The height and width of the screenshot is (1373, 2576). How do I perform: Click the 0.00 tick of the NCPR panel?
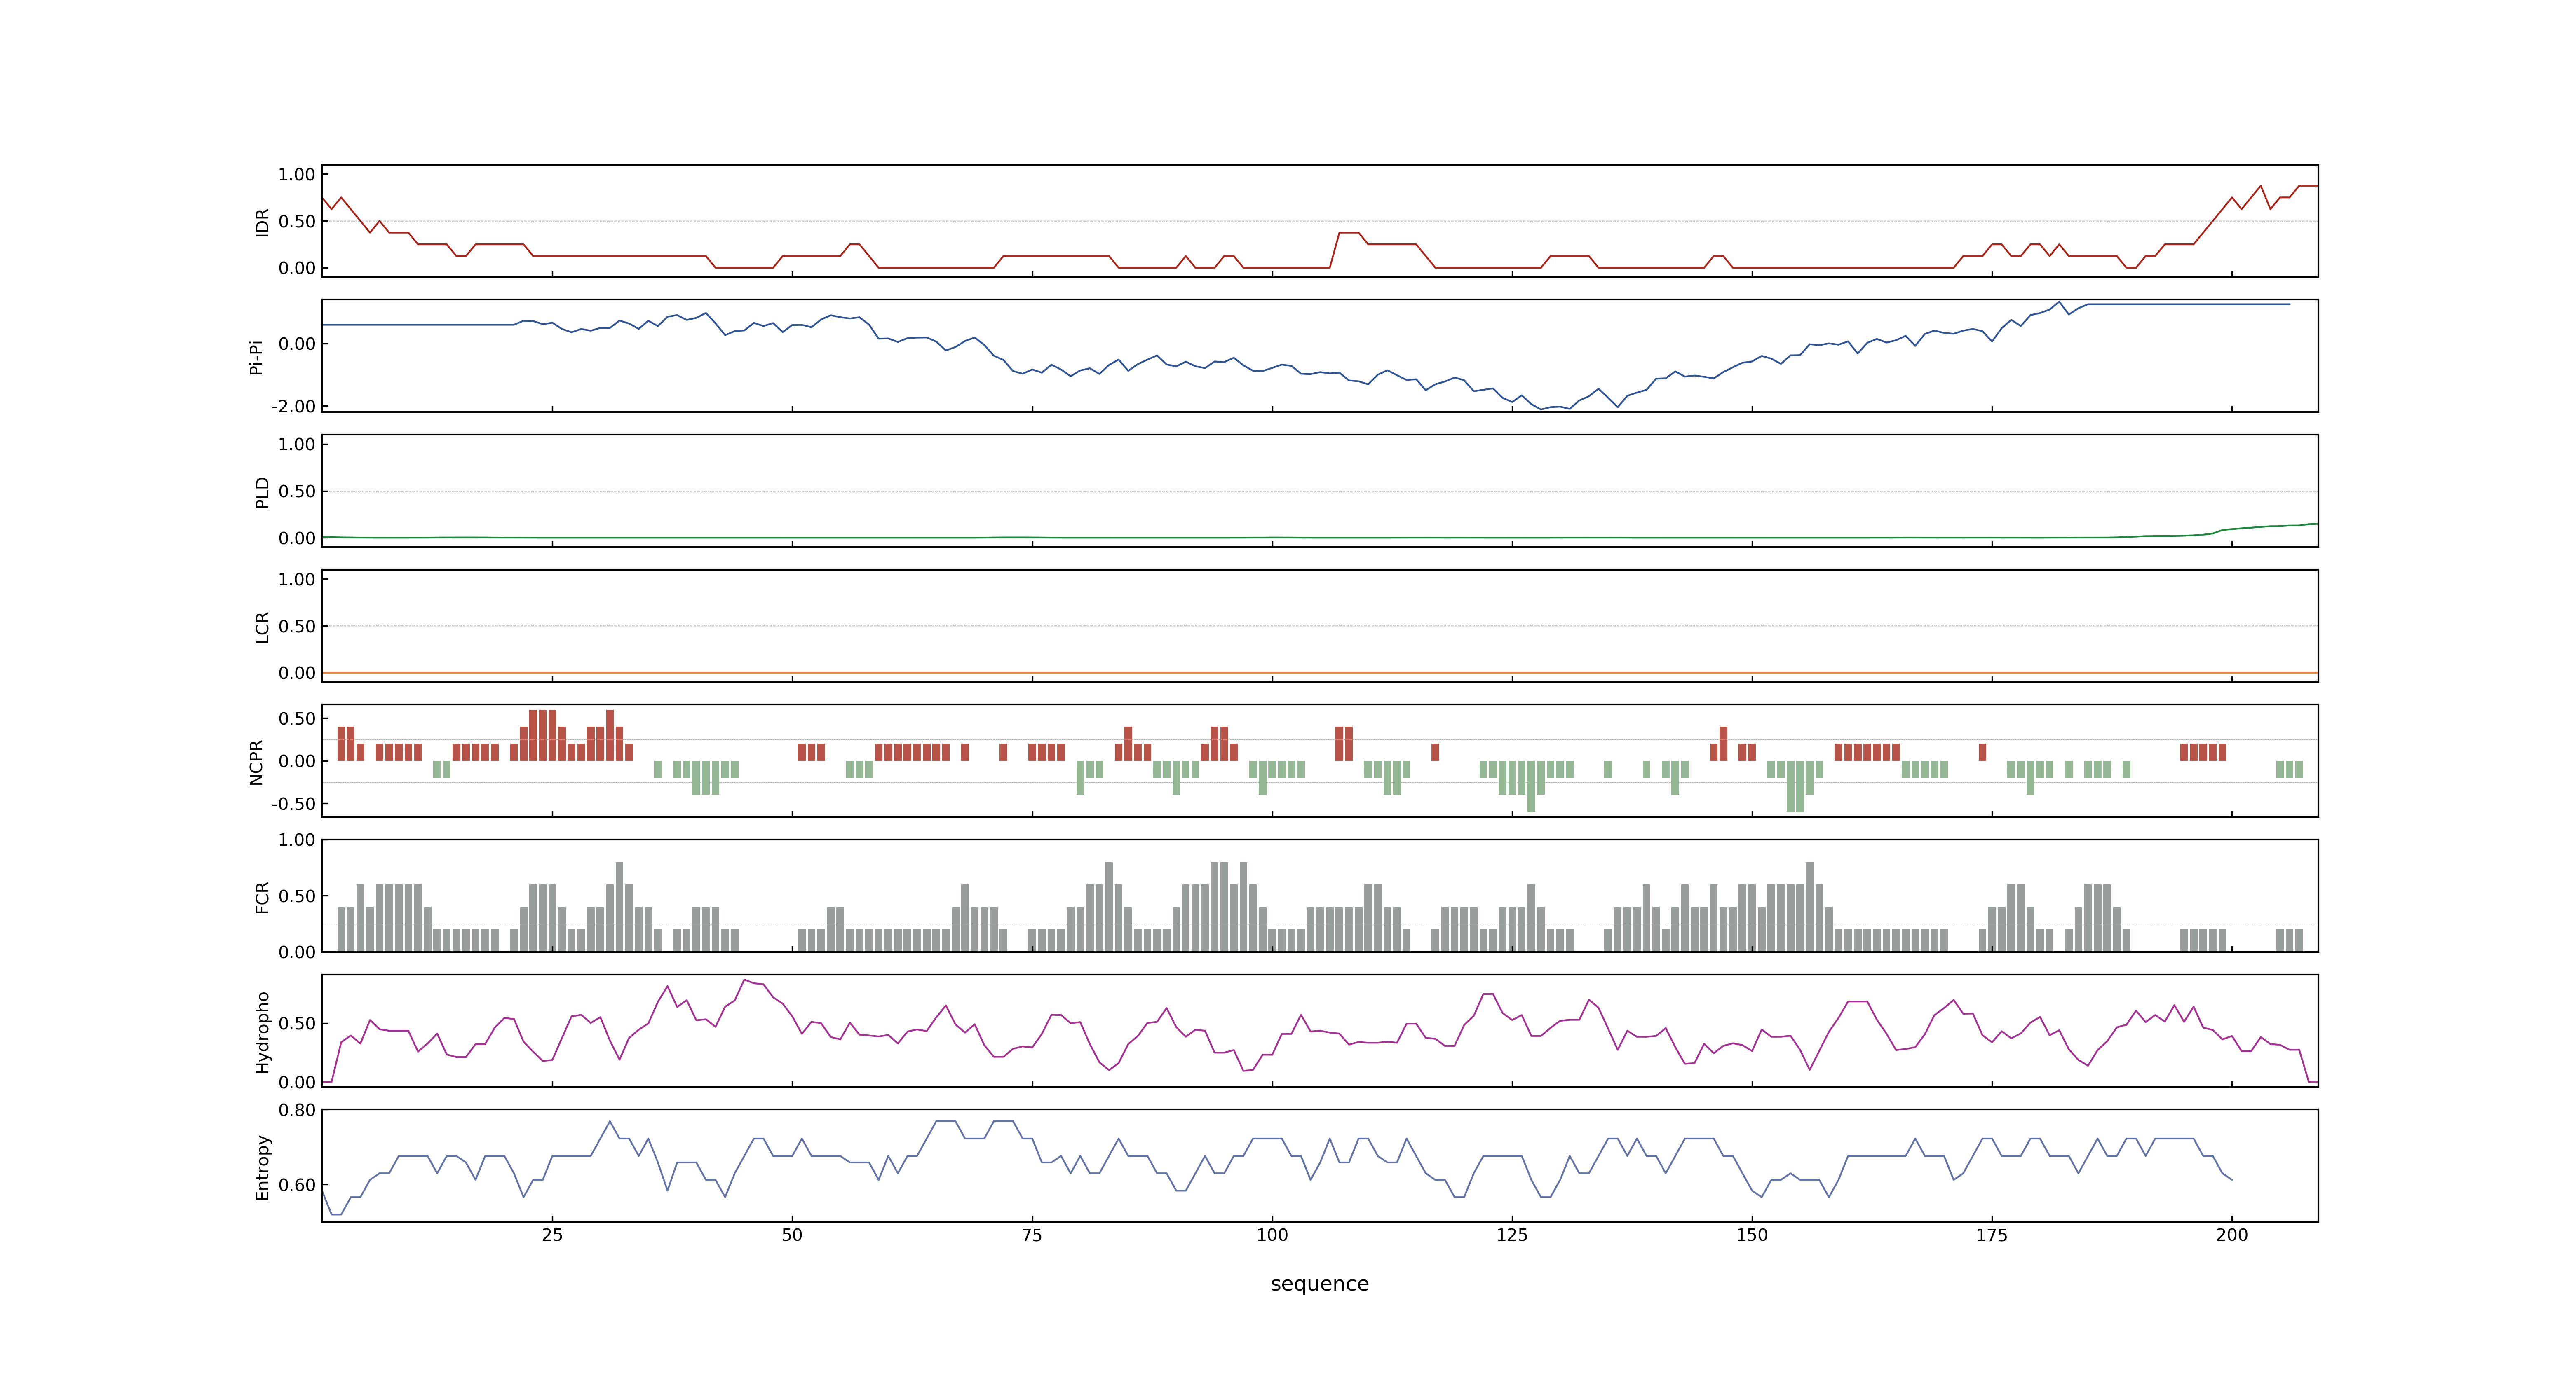click(x=297, y=761)
